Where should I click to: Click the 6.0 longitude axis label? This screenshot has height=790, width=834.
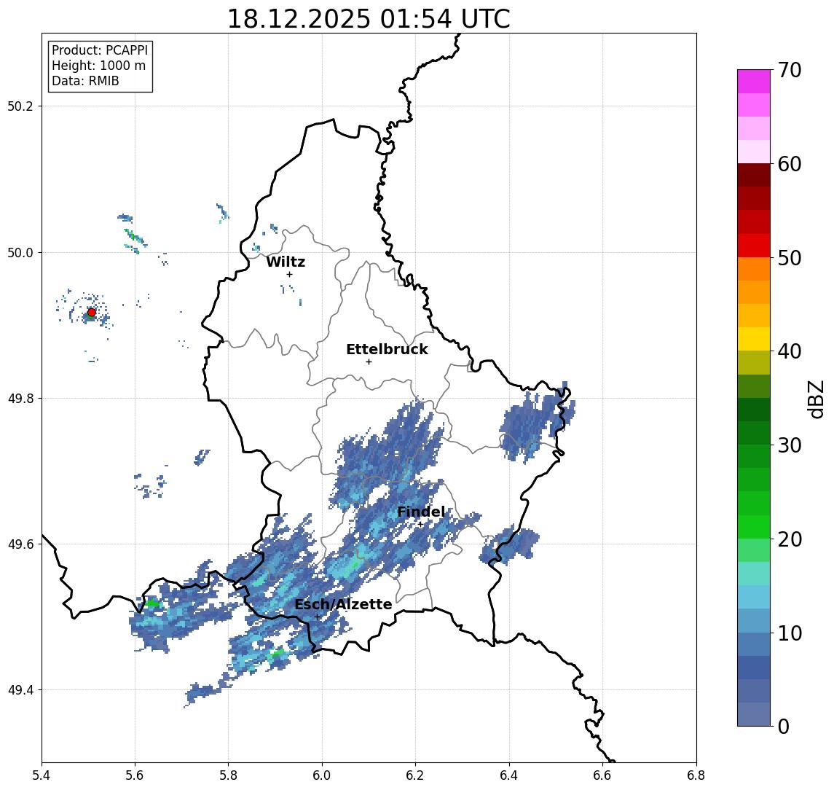pyautogui.click(x=322, y=775)
